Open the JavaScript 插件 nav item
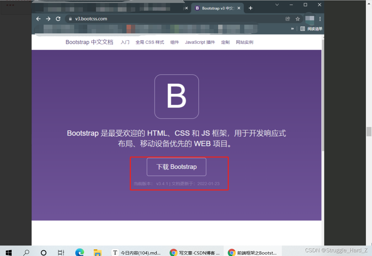The width and height of the screenshot is (372, 256). 200,42
